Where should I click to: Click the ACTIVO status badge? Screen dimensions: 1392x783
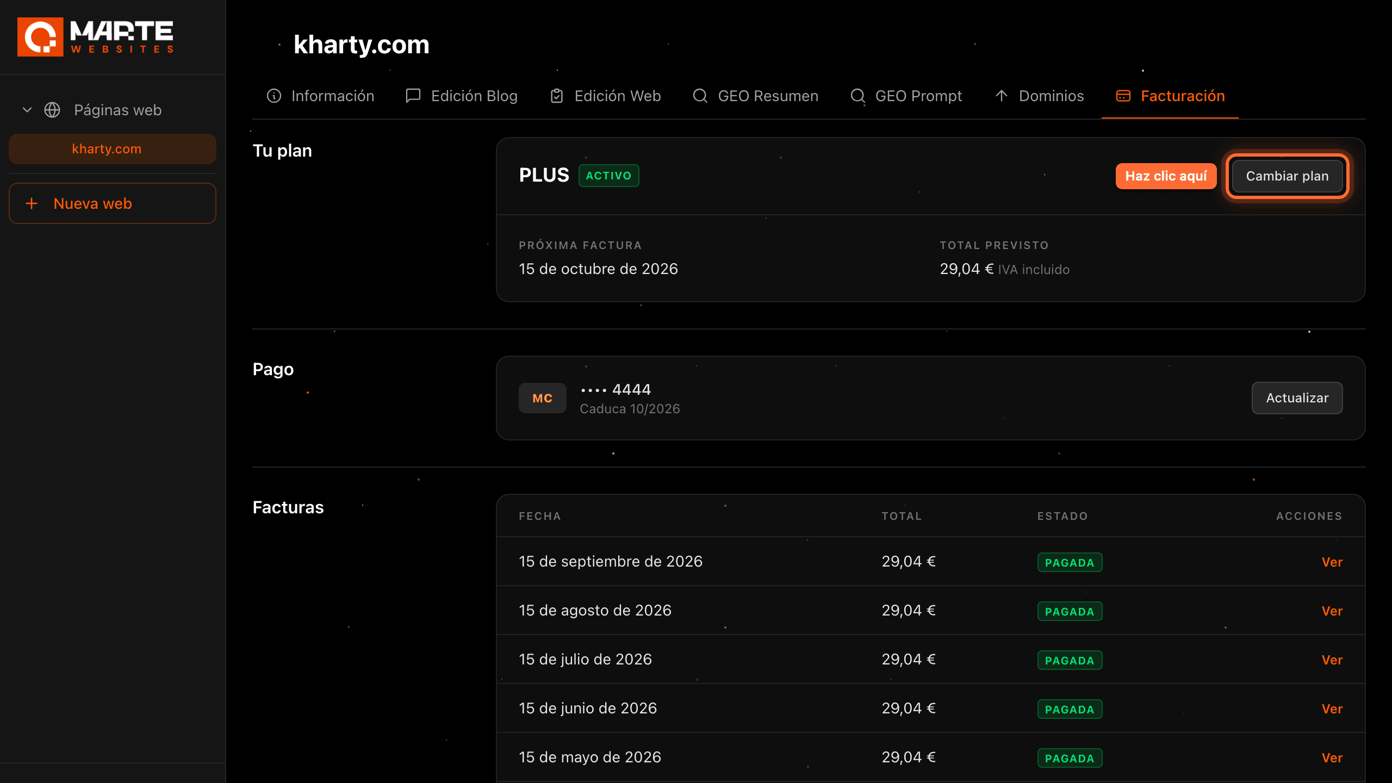click(608, 176)
